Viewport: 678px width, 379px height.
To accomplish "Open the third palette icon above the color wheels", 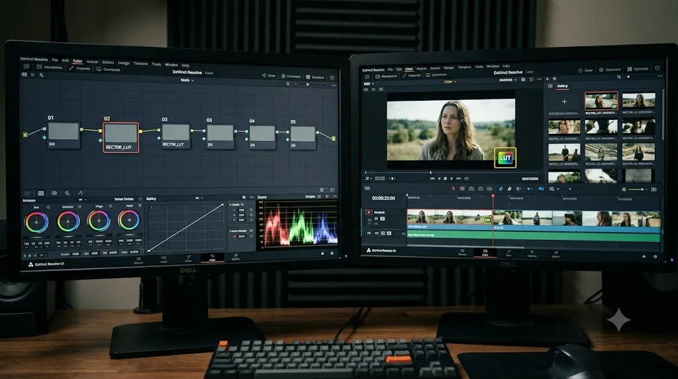I will pos(54,193).
